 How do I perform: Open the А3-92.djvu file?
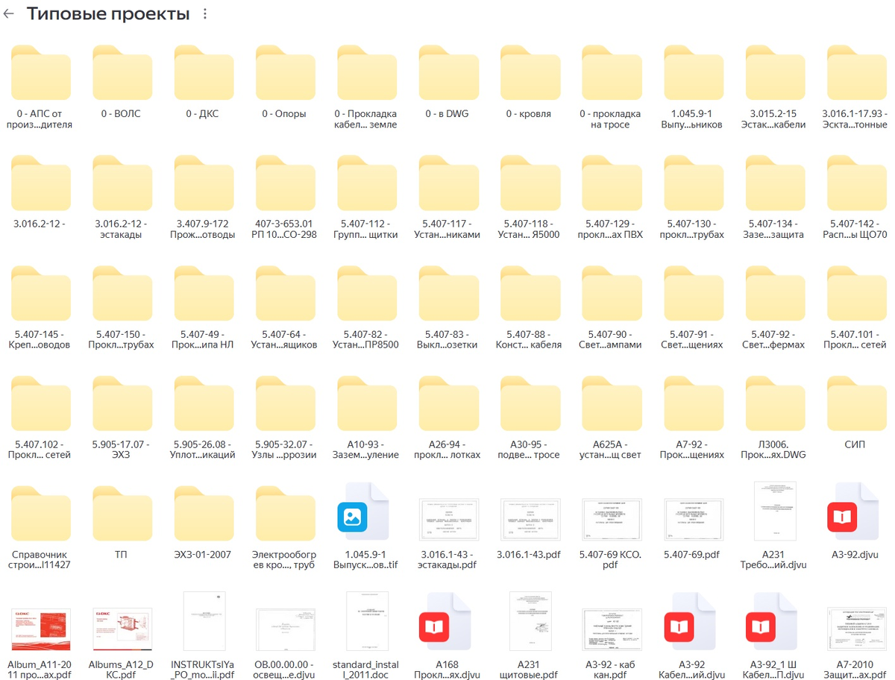[853, 511]
